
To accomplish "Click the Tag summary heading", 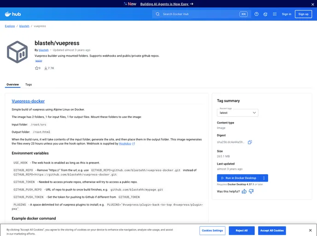I will pos(228,100).
